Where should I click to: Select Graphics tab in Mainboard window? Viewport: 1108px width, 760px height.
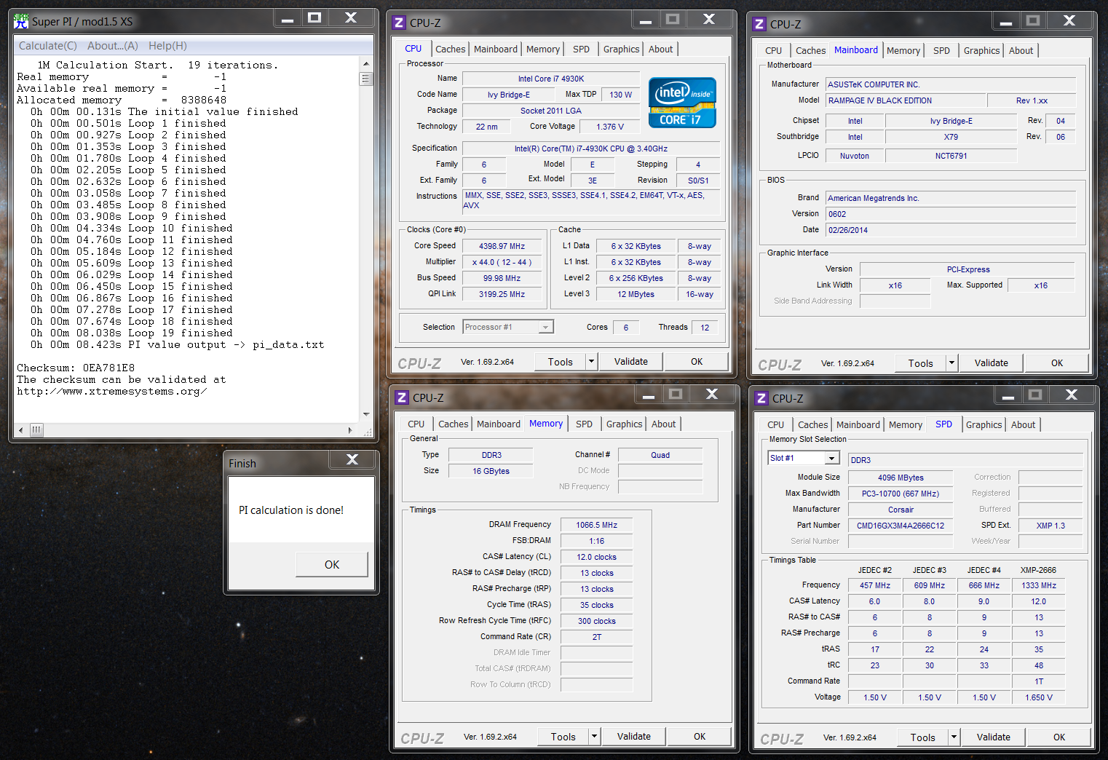982,50
